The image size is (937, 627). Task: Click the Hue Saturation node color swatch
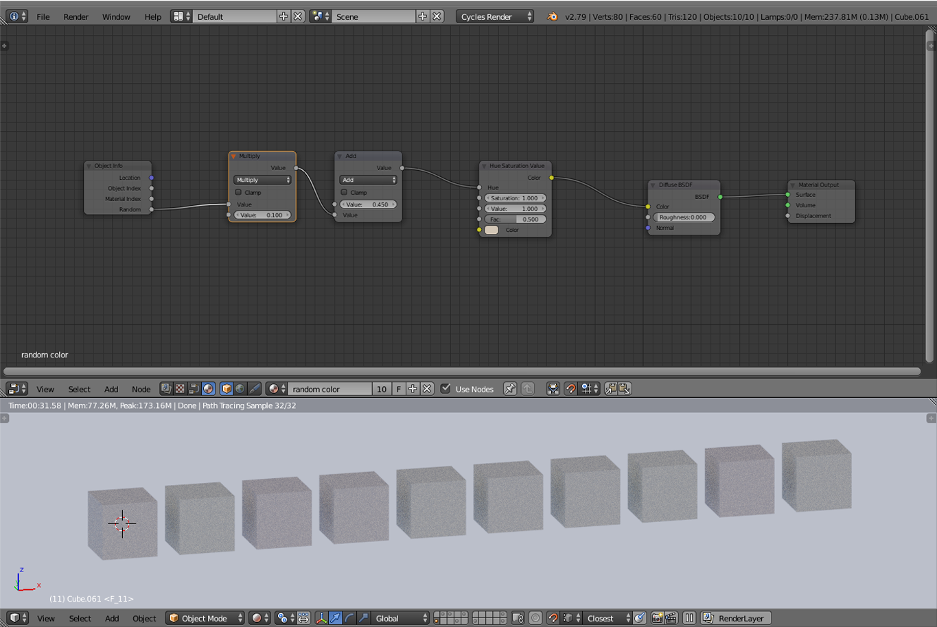coord(491,230)
